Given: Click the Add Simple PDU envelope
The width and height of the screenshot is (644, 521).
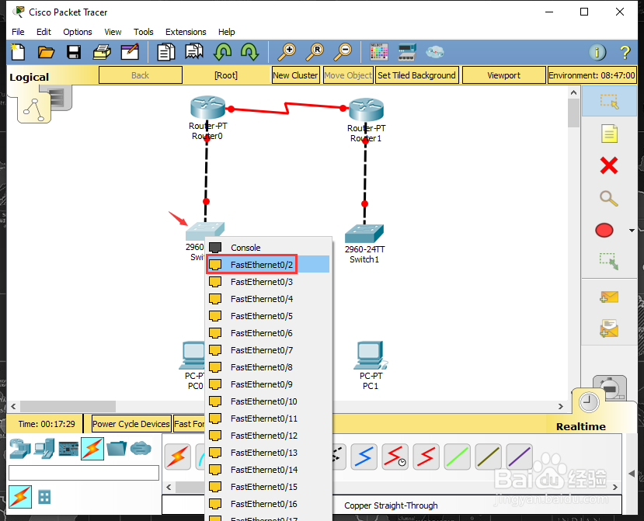Looking at the screenshot, I should pyautogui.click(x=609, y=297).
